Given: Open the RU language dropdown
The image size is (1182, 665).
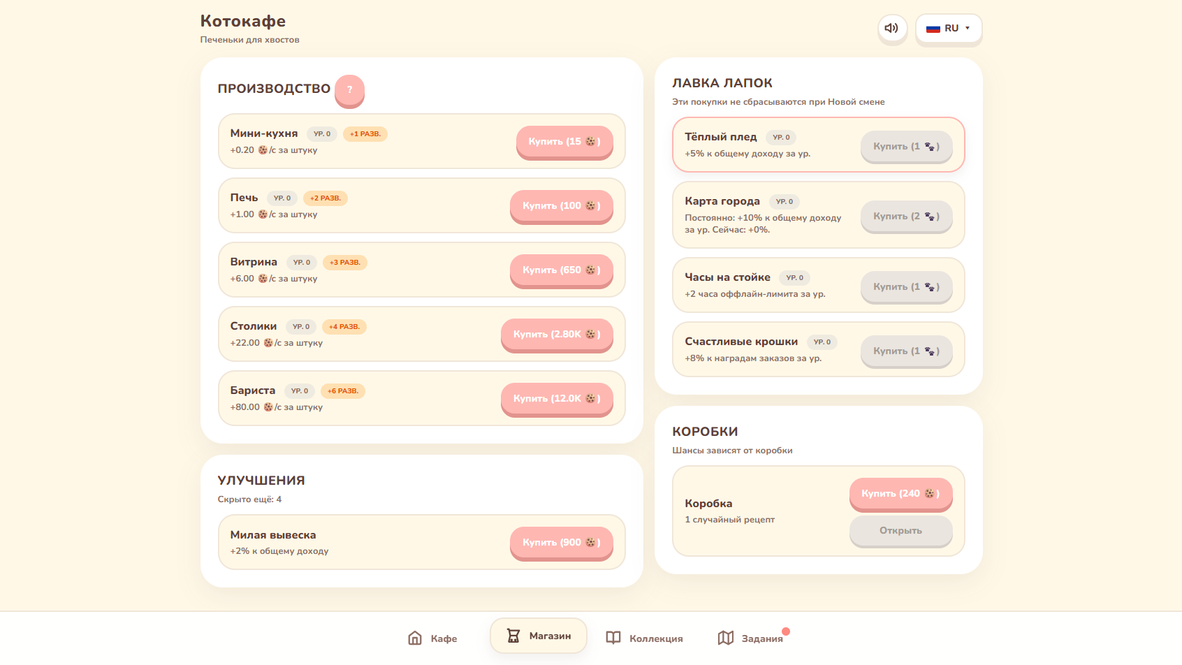Looking at the screenshot, I should pyautogui.click(x=949, y=29).
